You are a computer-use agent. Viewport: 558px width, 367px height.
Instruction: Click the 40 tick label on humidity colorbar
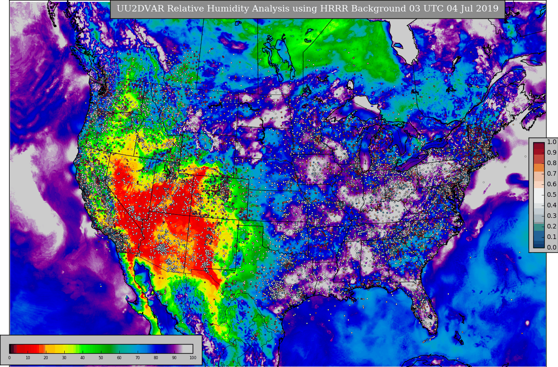point(83,358)
